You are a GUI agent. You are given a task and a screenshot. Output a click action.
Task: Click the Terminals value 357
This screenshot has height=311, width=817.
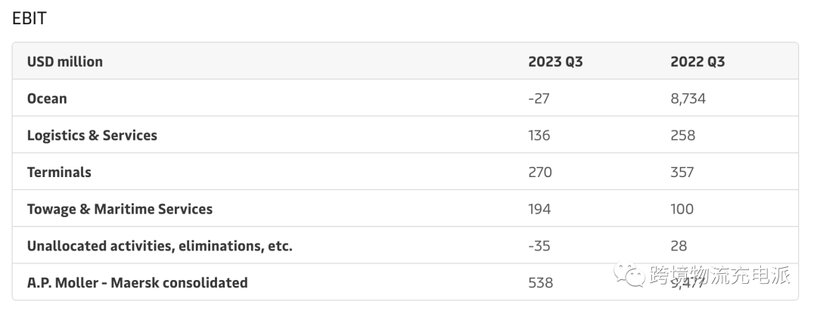coord(682,173)
